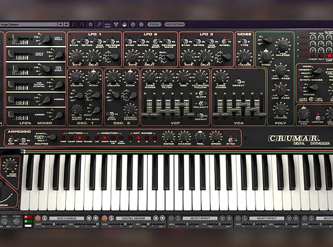333x247 pixels.
Task: Click the VCF Cutoff Filter knob
Action: 167,78
